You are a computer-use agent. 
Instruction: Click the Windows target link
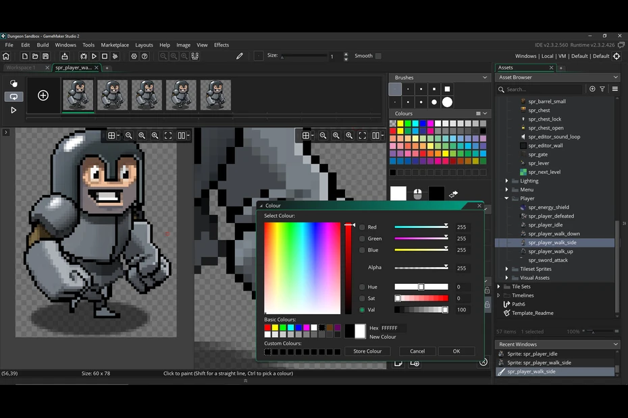tap(525, 57)
